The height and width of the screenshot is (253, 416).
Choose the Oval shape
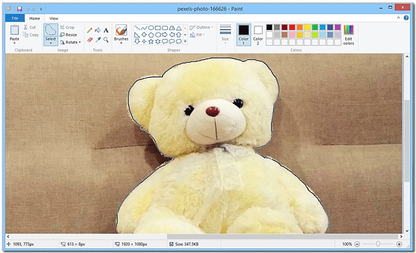(x=151, y=28)
